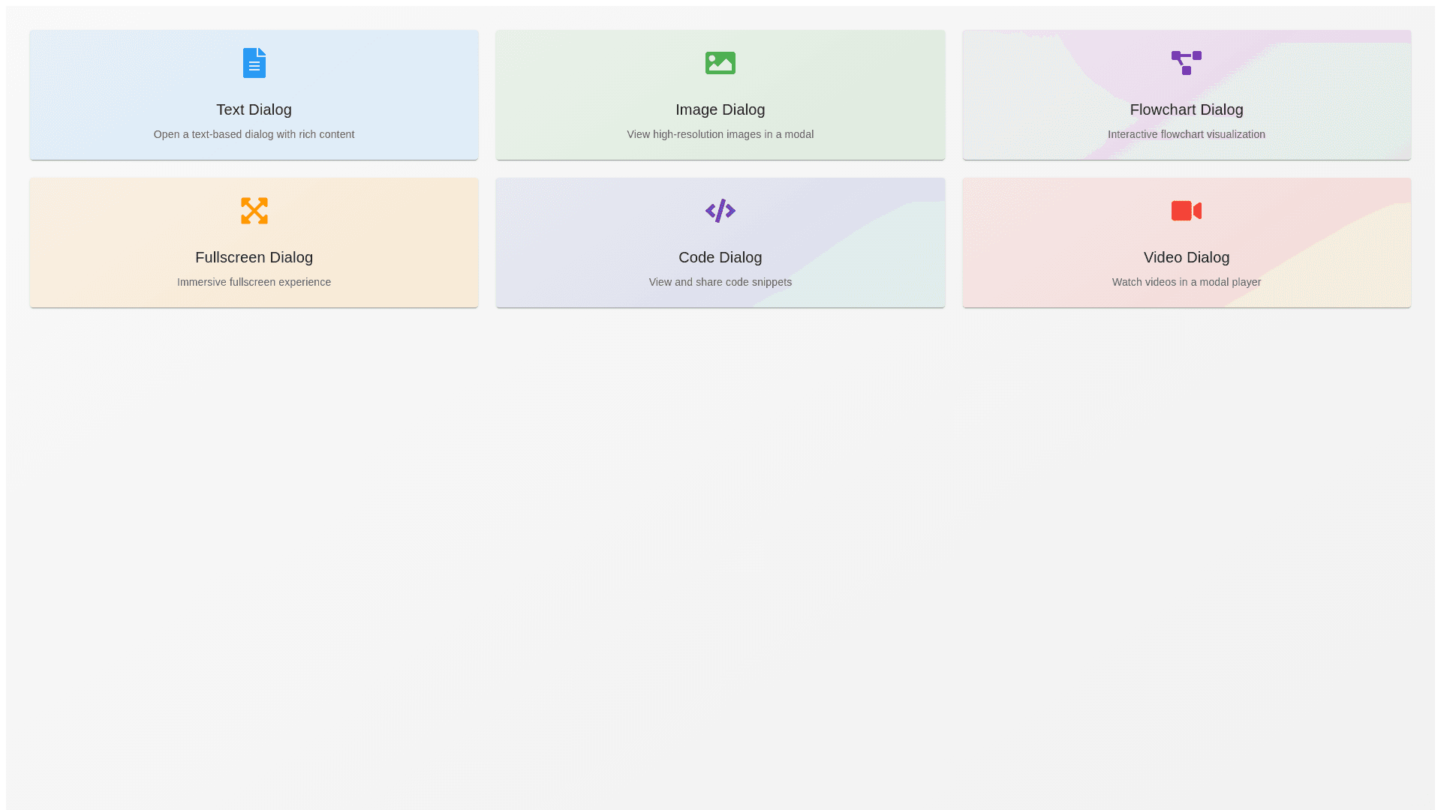Click the purple flowchart nodes icon
1441x810 pixels.
click(1186, 63)
